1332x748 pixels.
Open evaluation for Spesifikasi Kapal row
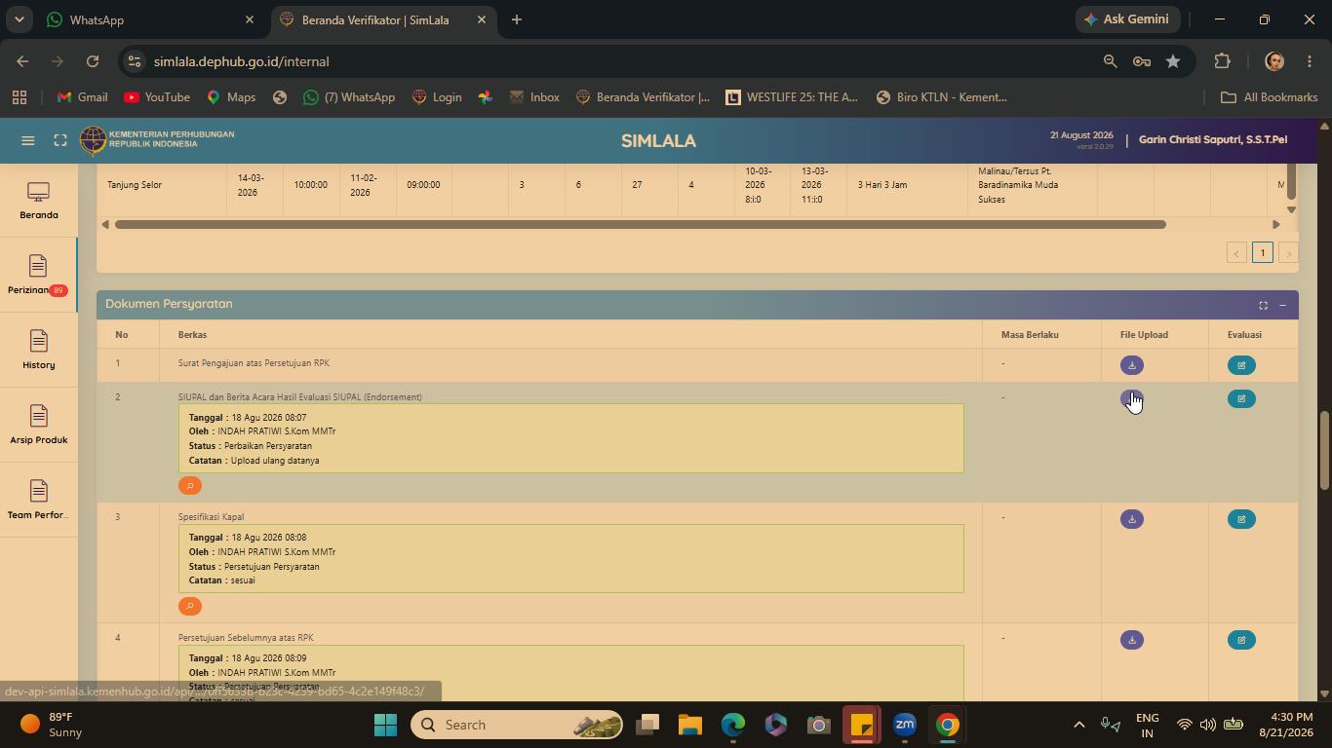pyautogui.click(x=1241, y=519)
